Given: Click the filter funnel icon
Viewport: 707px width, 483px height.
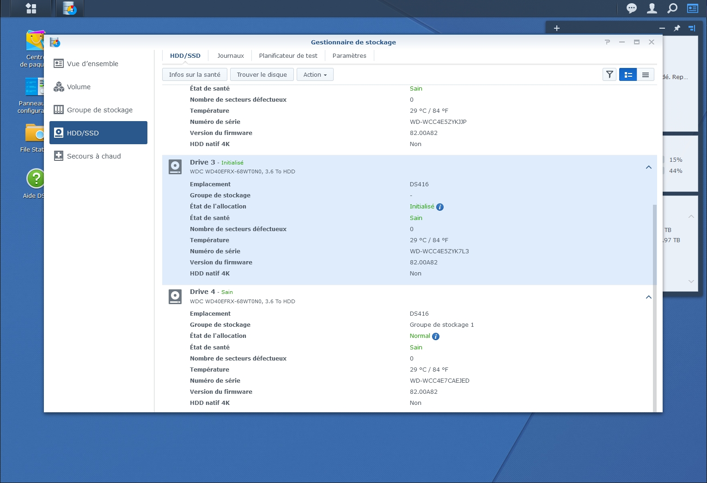Looking at the screenshot, I should (x=609, y=74).
